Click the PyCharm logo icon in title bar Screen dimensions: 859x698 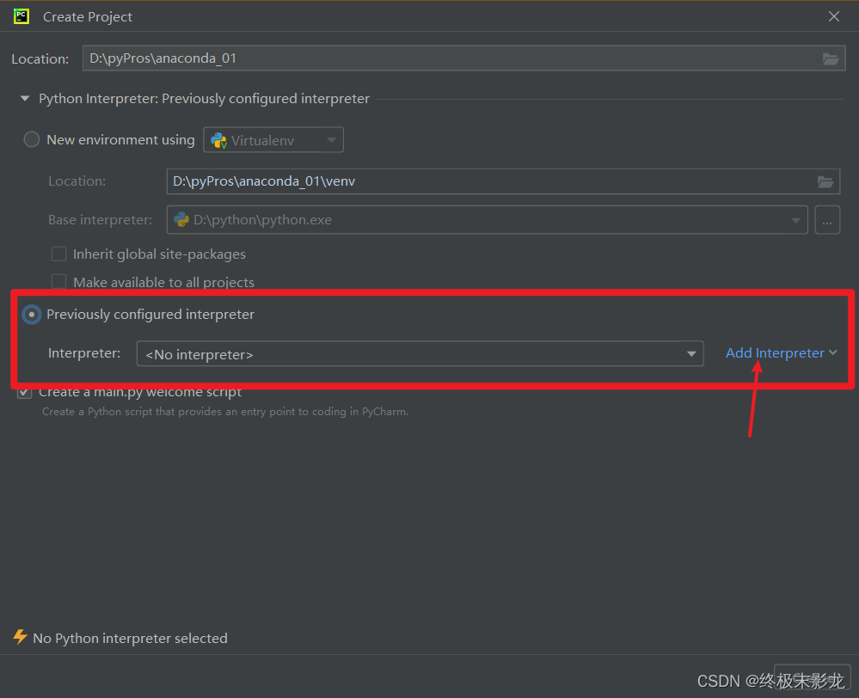(21, 16)
